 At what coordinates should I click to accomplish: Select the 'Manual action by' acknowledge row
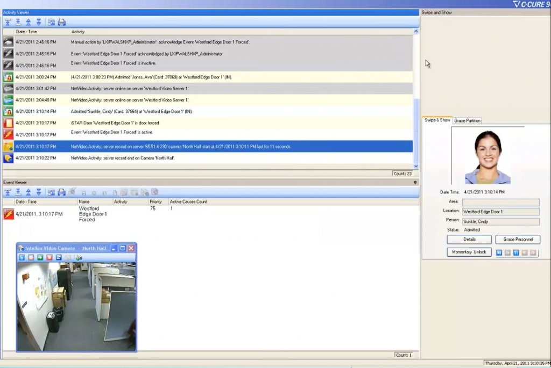point(208,42)
